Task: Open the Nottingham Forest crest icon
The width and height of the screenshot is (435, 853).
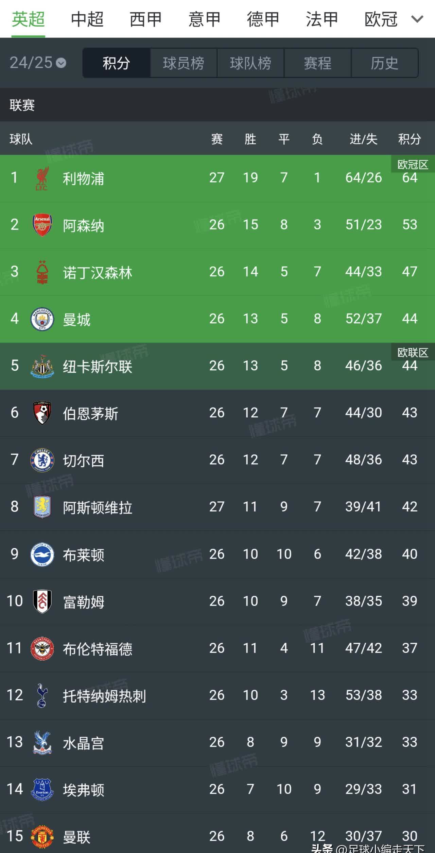Action: (42, 272)
